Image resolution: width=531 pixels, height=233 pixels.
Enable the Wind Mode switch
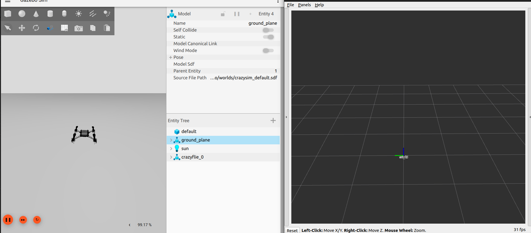pyautogui.click(x=268, y=51)
